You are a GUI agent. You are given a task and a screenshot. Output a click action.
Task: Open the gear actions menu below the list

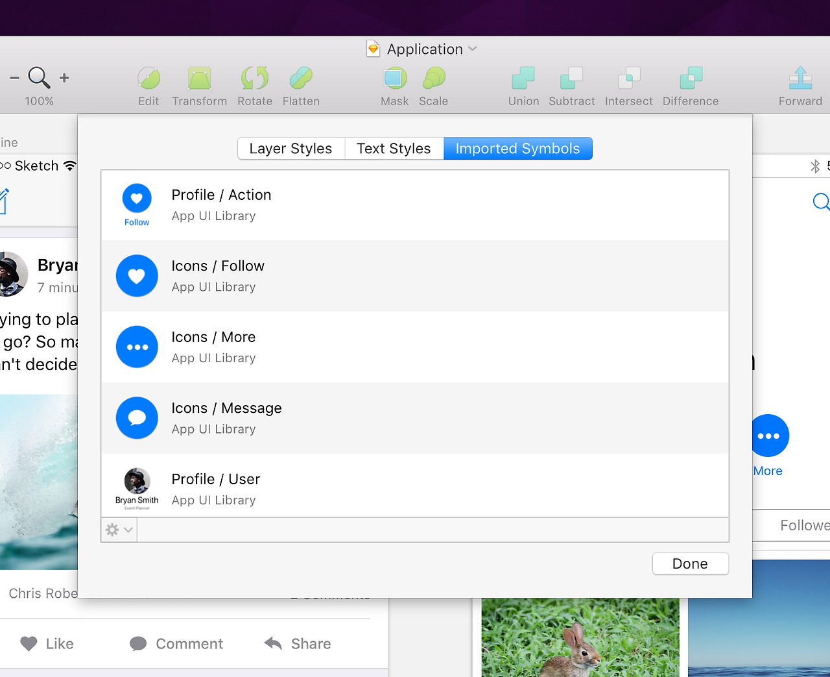[119, 530]
